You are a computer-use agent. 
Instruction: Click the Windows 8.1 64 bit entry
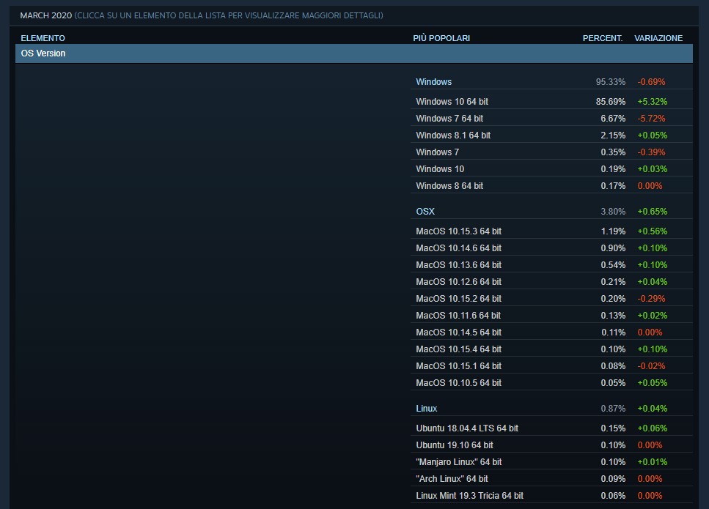click(551, 135)
